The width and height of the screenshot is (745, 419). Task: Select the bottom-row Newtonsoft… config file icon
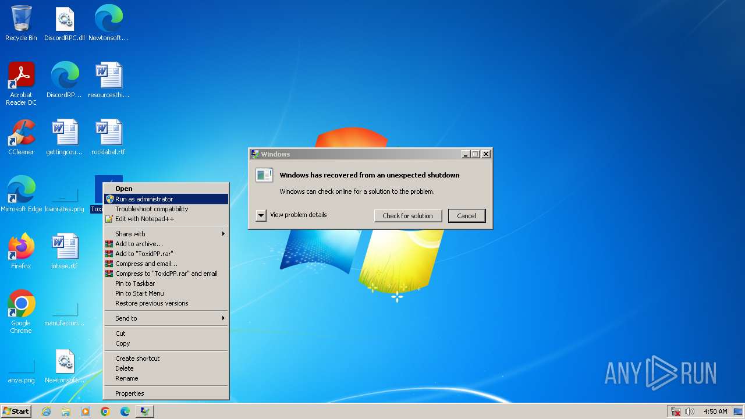tap(65, 366)
